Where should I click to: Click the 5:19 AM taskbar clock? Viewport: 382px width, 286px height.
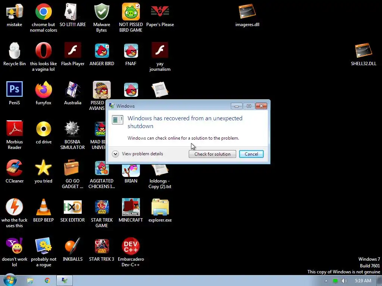363,281
